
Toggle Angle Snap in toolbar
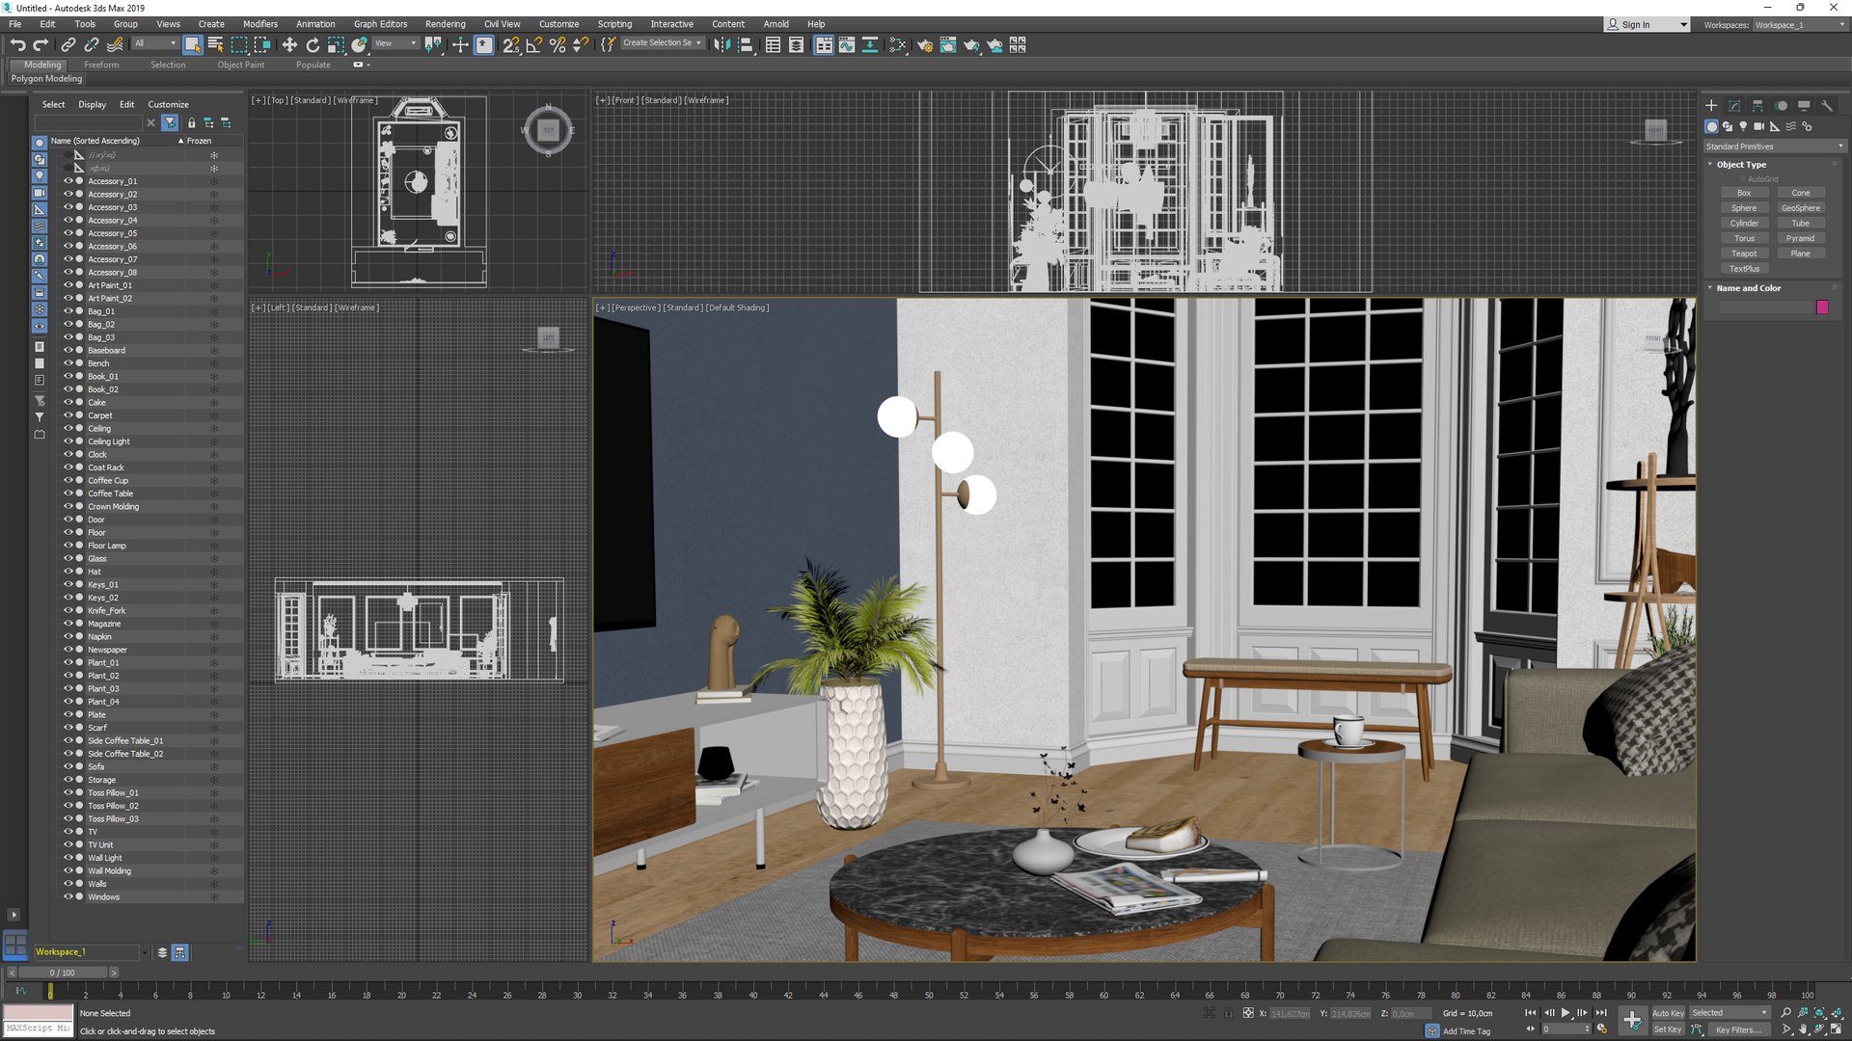[533, 44]
